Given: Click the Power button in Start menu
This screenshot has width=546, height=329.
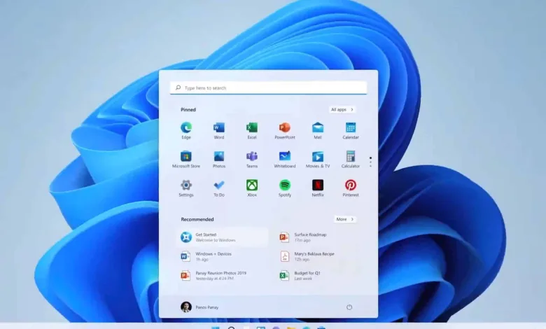Looking at the screenshot, I should pos(349,307).
